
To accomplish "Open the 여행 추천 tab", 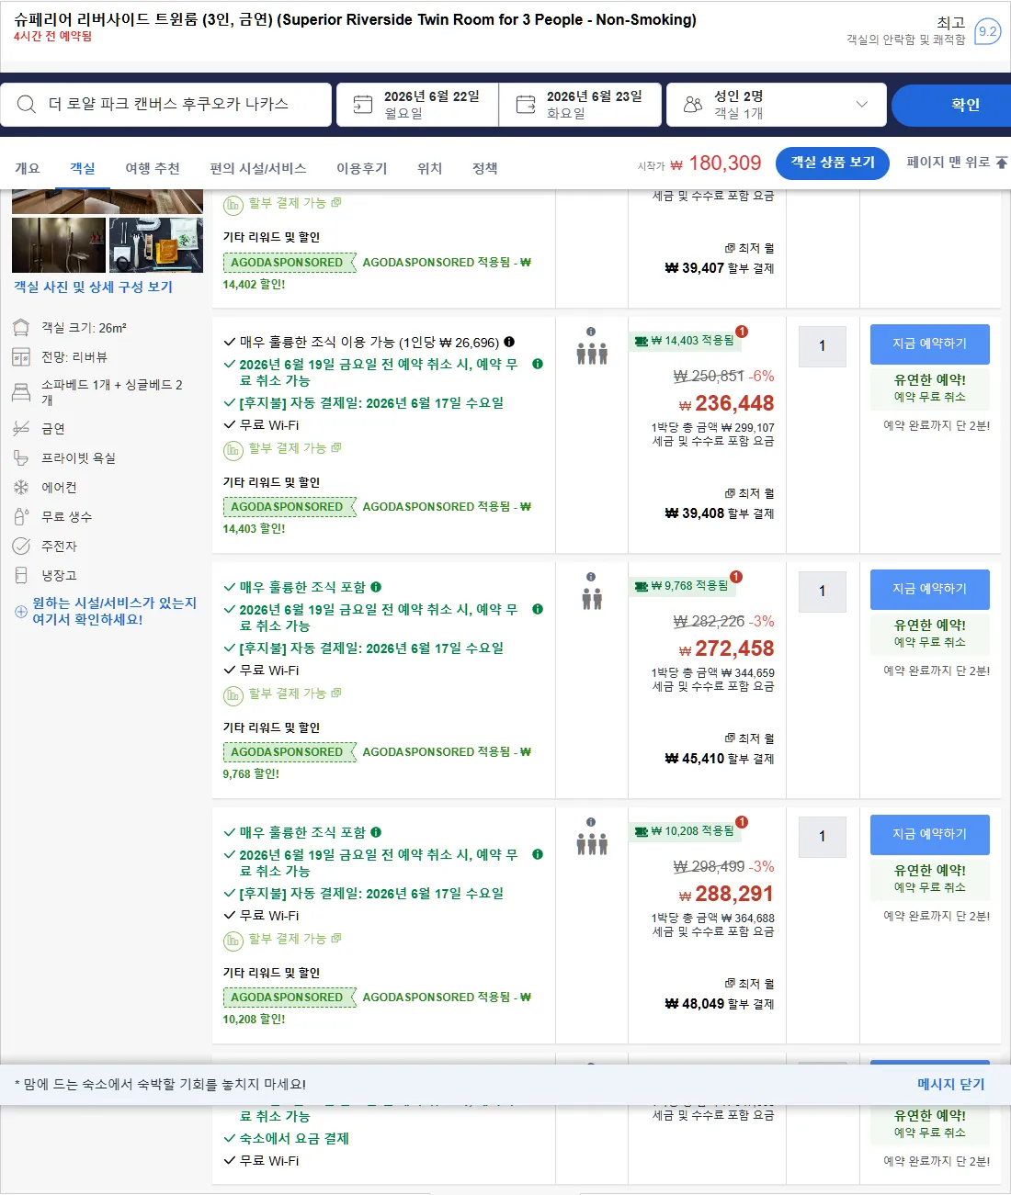I will click(153, 168).
